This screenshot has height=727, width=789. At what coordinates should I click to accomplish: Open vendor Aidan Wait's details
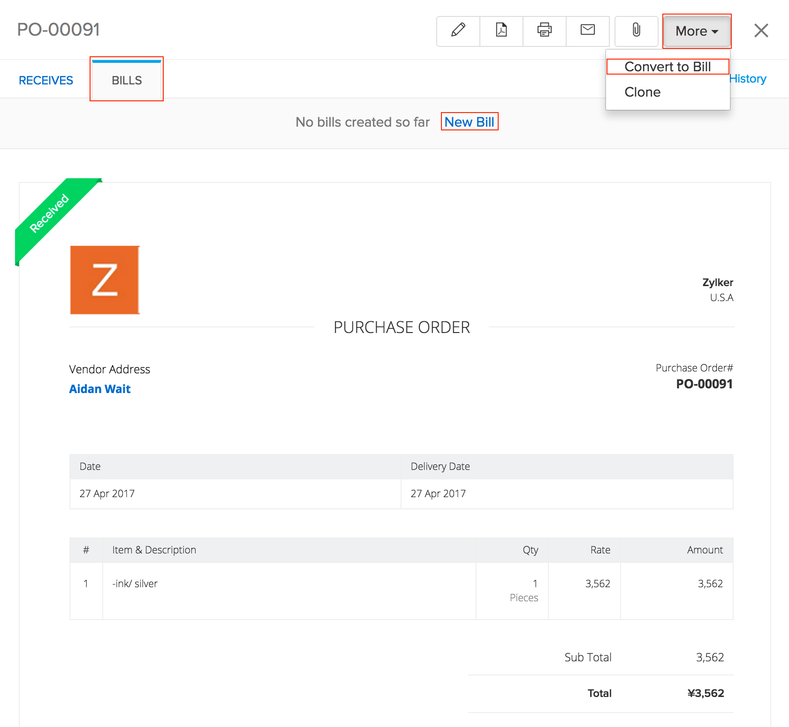coord(99,389)
